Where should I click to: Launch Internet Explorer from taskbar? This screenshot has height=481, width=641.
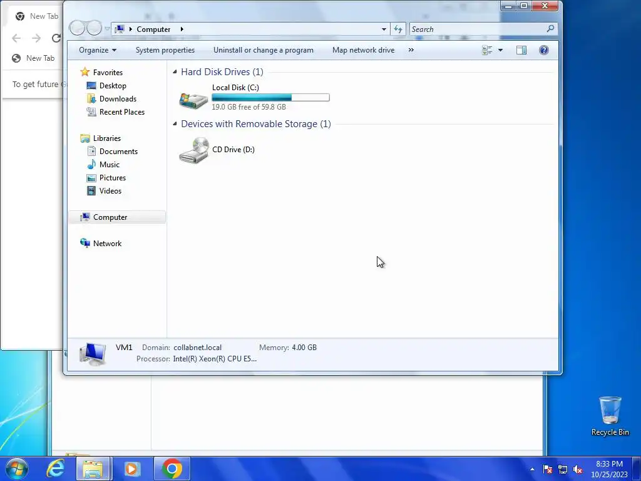(55, 468)
